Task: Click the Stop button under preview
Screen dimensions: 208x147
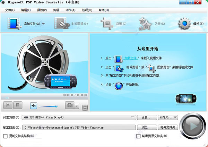Action: point(18,105)
